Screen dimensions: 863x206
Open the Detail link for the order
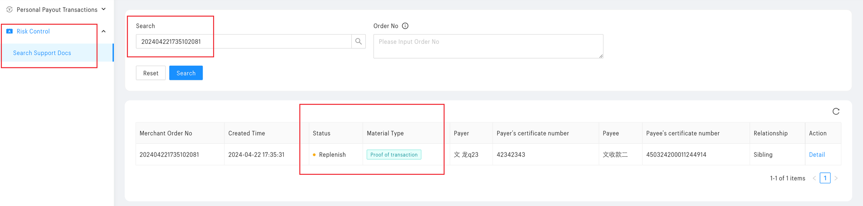[x=817, y=155]
